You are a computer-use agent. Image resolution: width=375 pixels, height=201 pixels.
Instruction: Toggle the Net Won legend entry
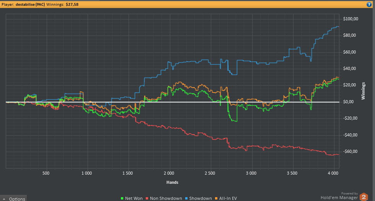pyautogui.click(x=132, y=198)
